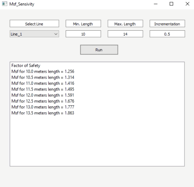The width and height of the screenshot is (194, 187).
Task: Click the Msf_Sensivity window icon
Action: coord(5,4)
